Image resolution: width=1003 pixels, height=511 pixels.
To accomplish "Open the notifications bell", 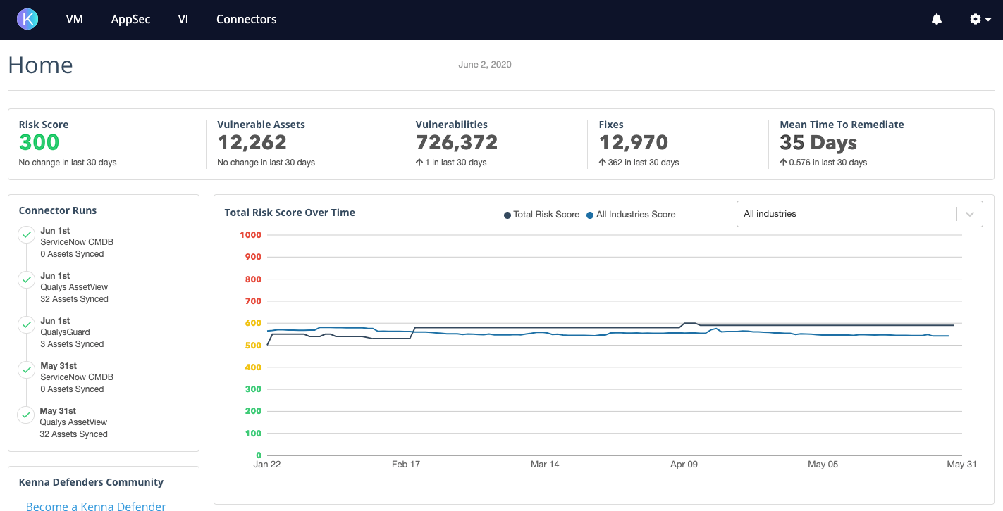I will tap(936, 20).
